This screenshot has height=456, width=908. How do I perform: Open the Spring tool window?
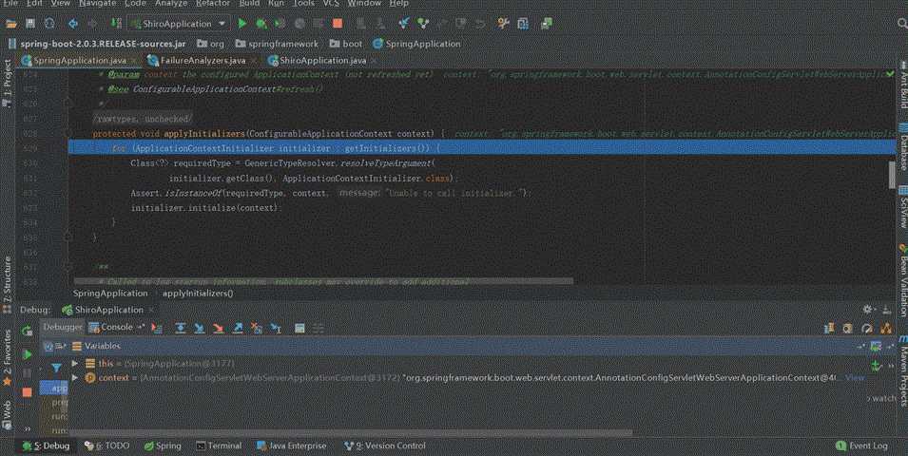point(163,446)
